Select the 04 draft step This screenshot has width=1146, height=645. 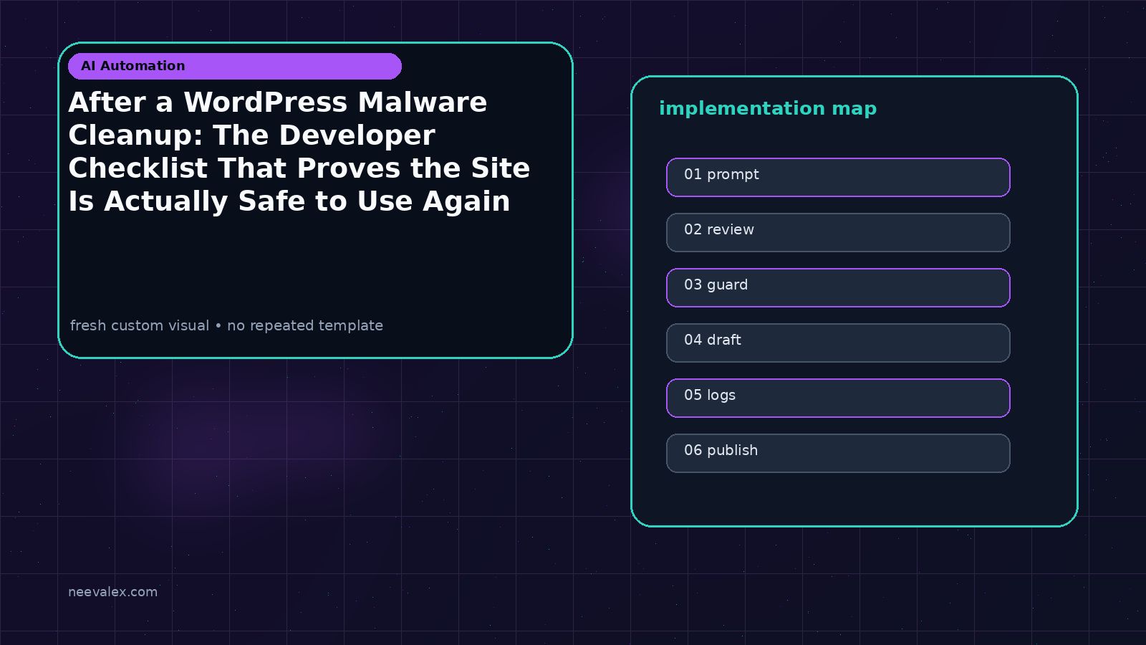click(x=838, y=343)
